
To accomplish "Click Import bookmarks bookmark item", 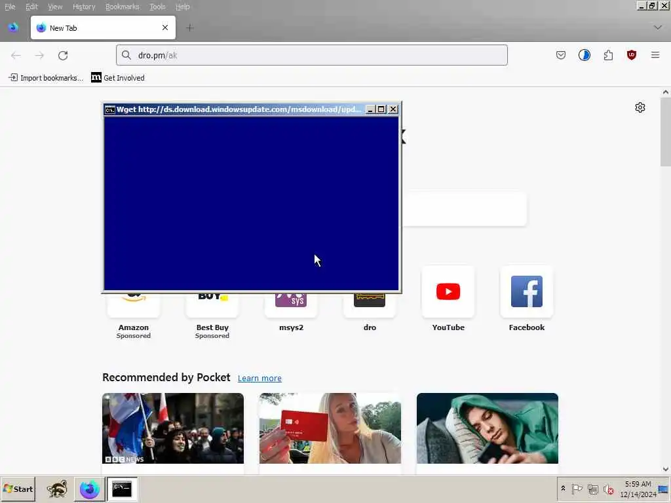I will (x=46, y=78).
